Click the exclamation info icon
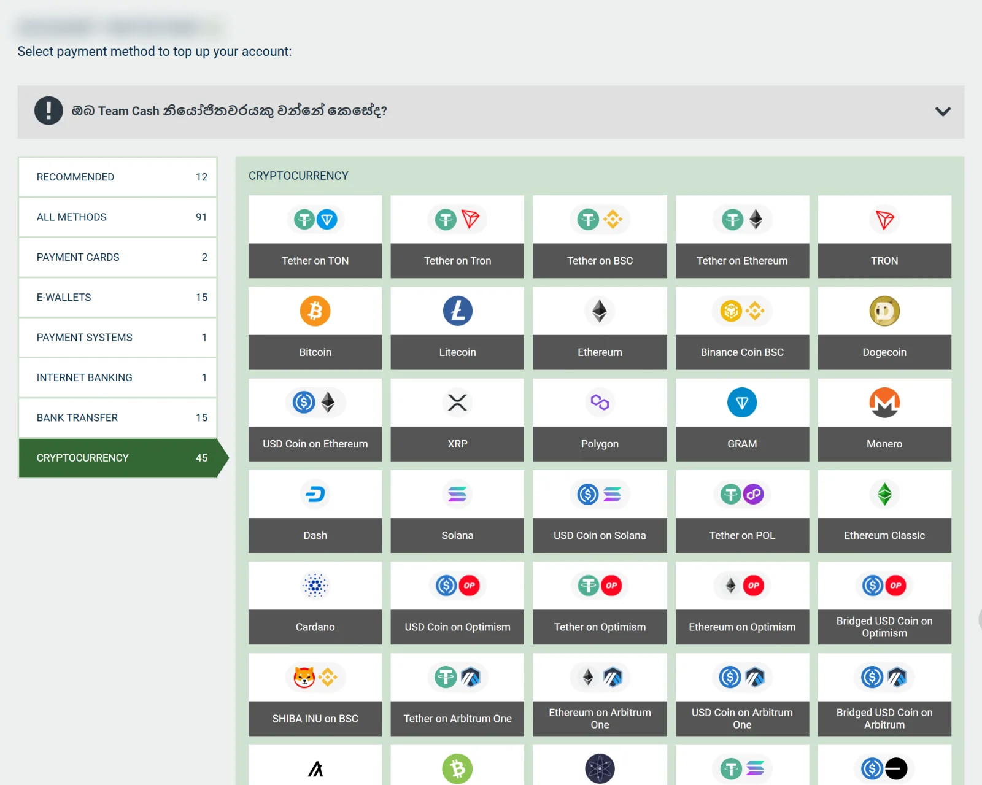 point(48,111)
